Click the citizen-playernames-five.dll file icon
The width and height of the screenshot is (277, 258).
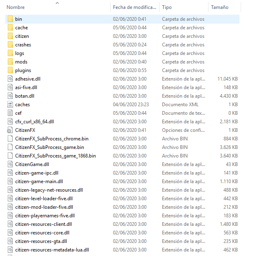(x=10, y=216)
